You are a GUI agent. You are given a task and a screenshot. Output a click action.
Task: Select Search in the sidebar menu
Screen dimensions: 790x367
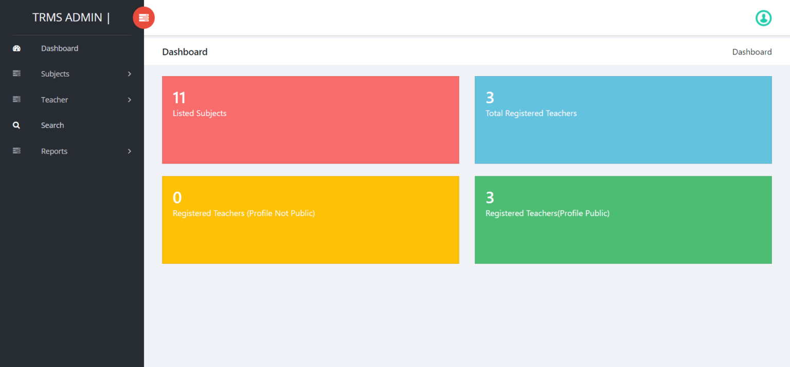(x=52, y=125)
